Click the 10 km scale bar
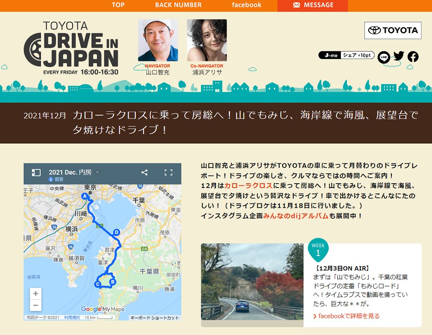Viewport: 432px width, 335px height. tap(98, 318)
